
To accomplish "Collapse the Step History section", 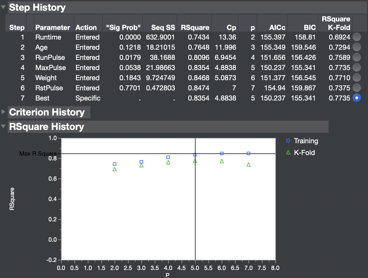I will click(x=3, y=7).
